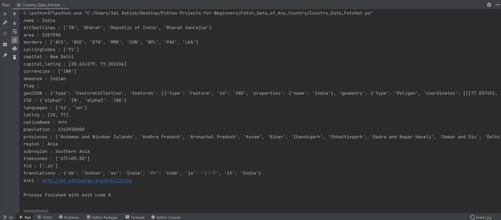Click the callingCodes ['91'] line
501x220 pixels.
point(51,50)
